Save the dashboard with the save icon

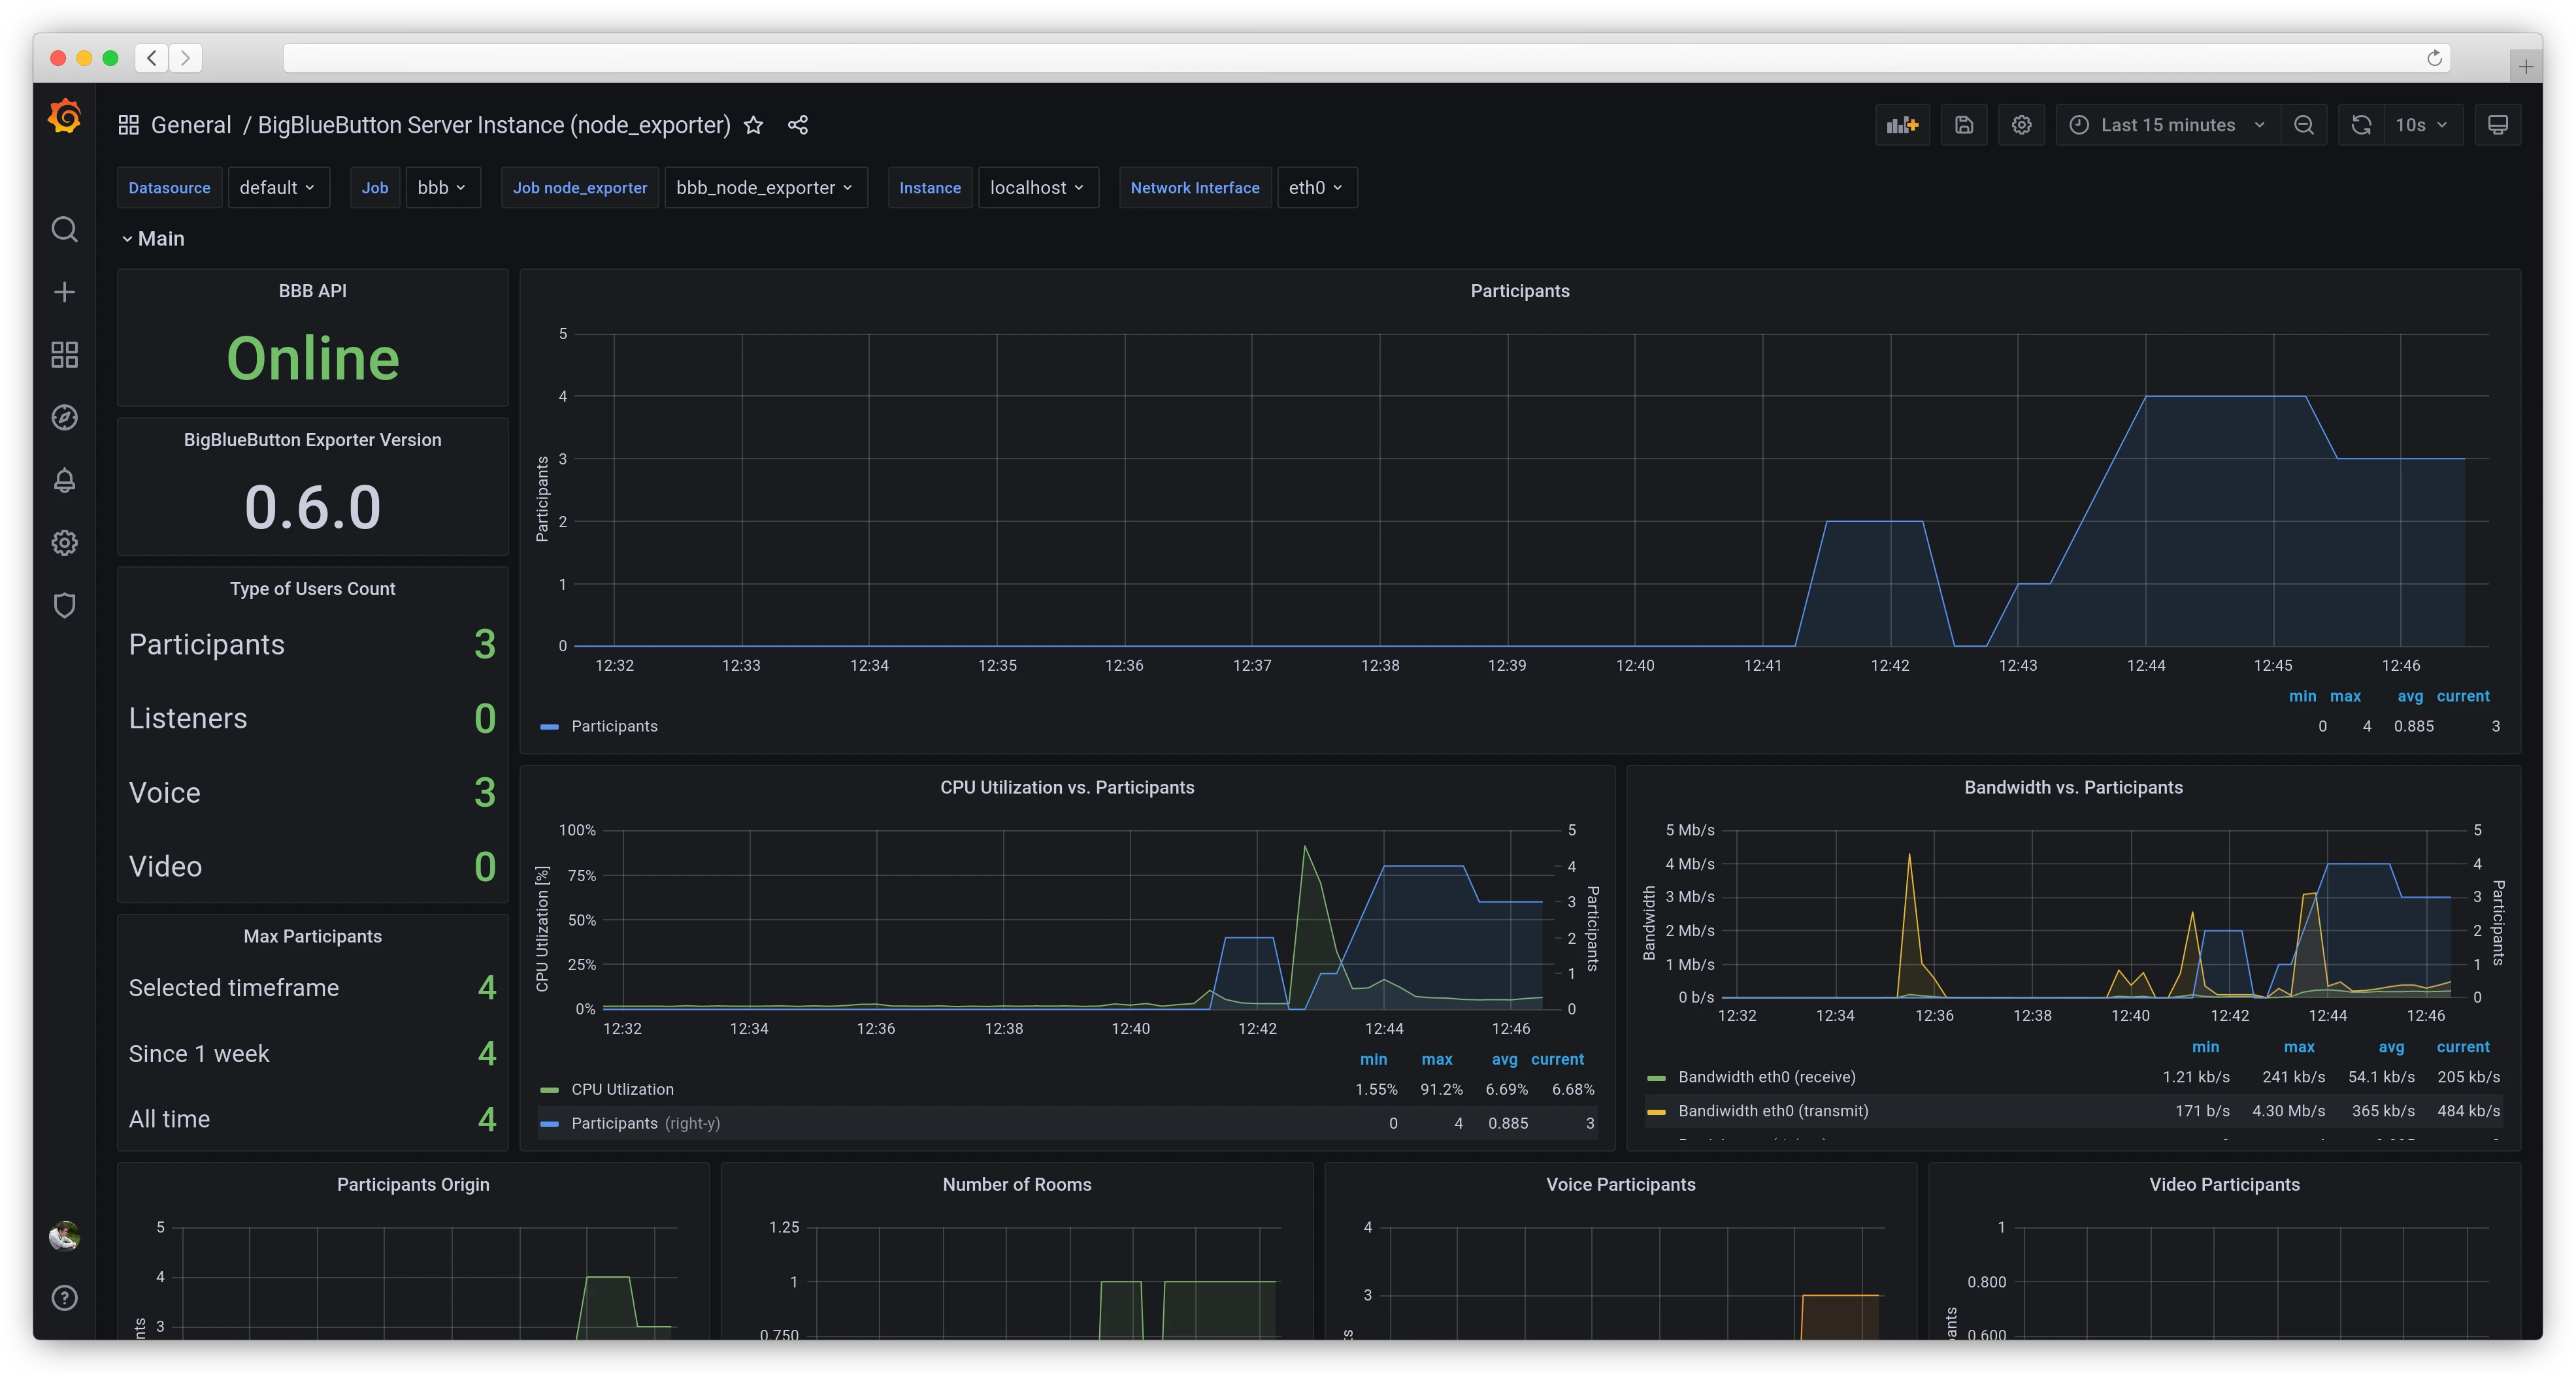(1964, 124)
